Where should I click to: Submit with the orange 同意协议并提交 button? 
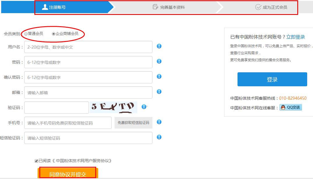(x=68, y=174)
